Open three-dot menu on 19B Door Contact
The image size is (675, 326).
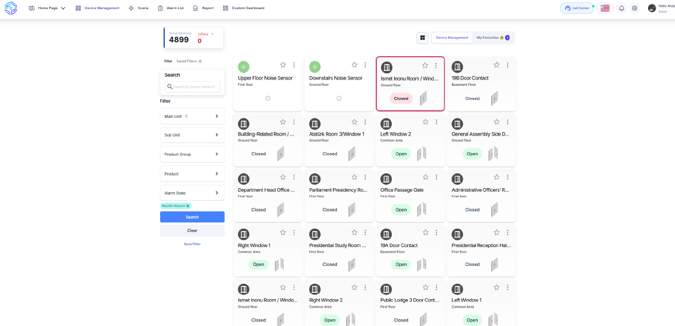[x=507, y=65]
